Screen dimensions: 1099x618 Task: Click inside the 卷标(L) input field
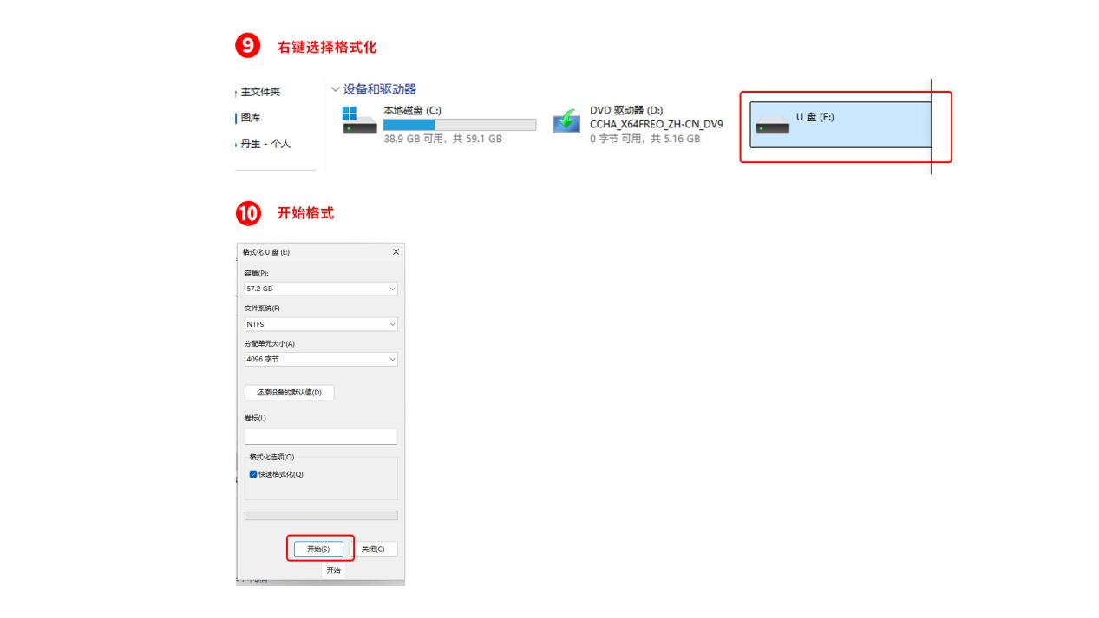[x=321, y=436]
